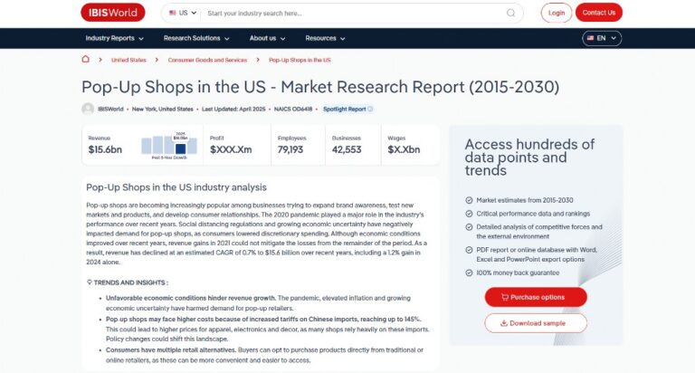
Task: Click the Login button
Action: pos(557,13)
